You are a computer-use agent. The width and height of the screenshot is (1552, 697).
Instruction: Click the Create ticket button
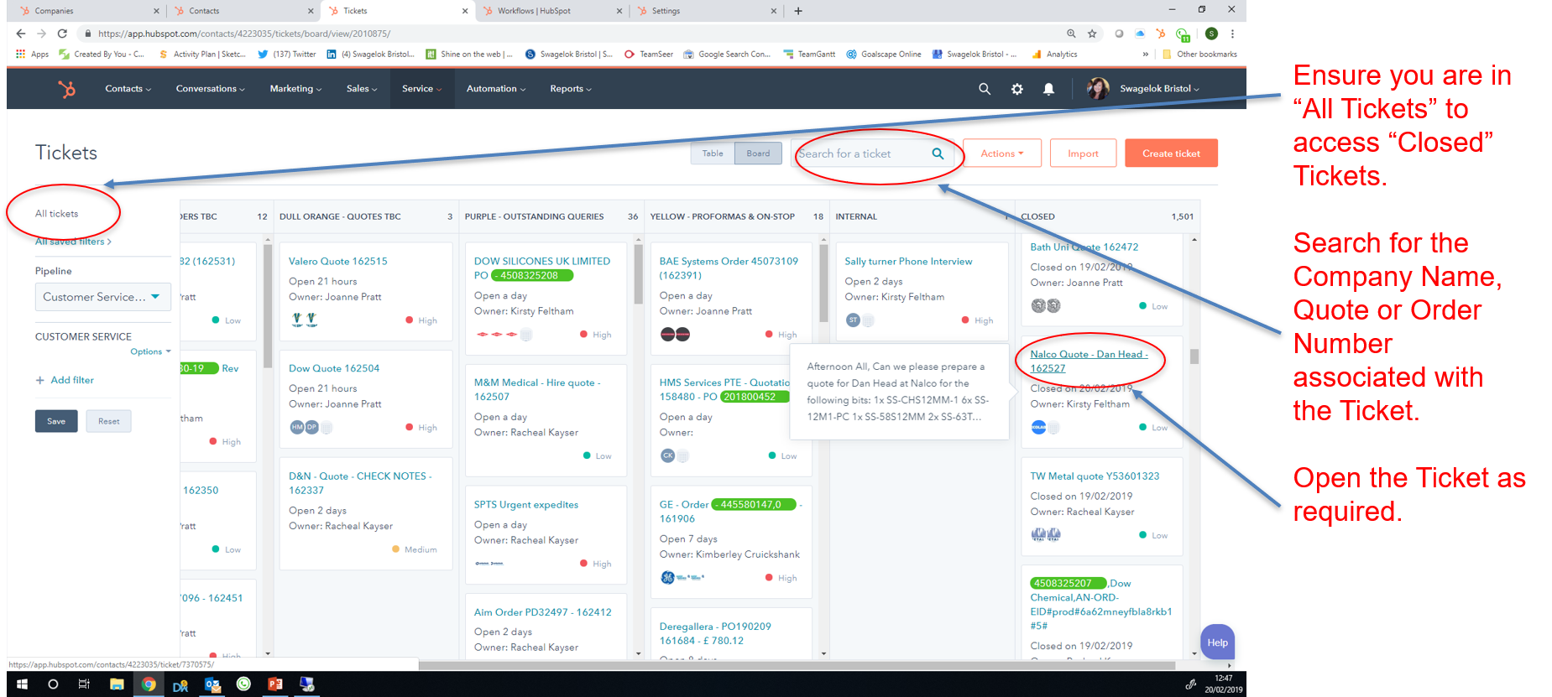(1171, 153)
